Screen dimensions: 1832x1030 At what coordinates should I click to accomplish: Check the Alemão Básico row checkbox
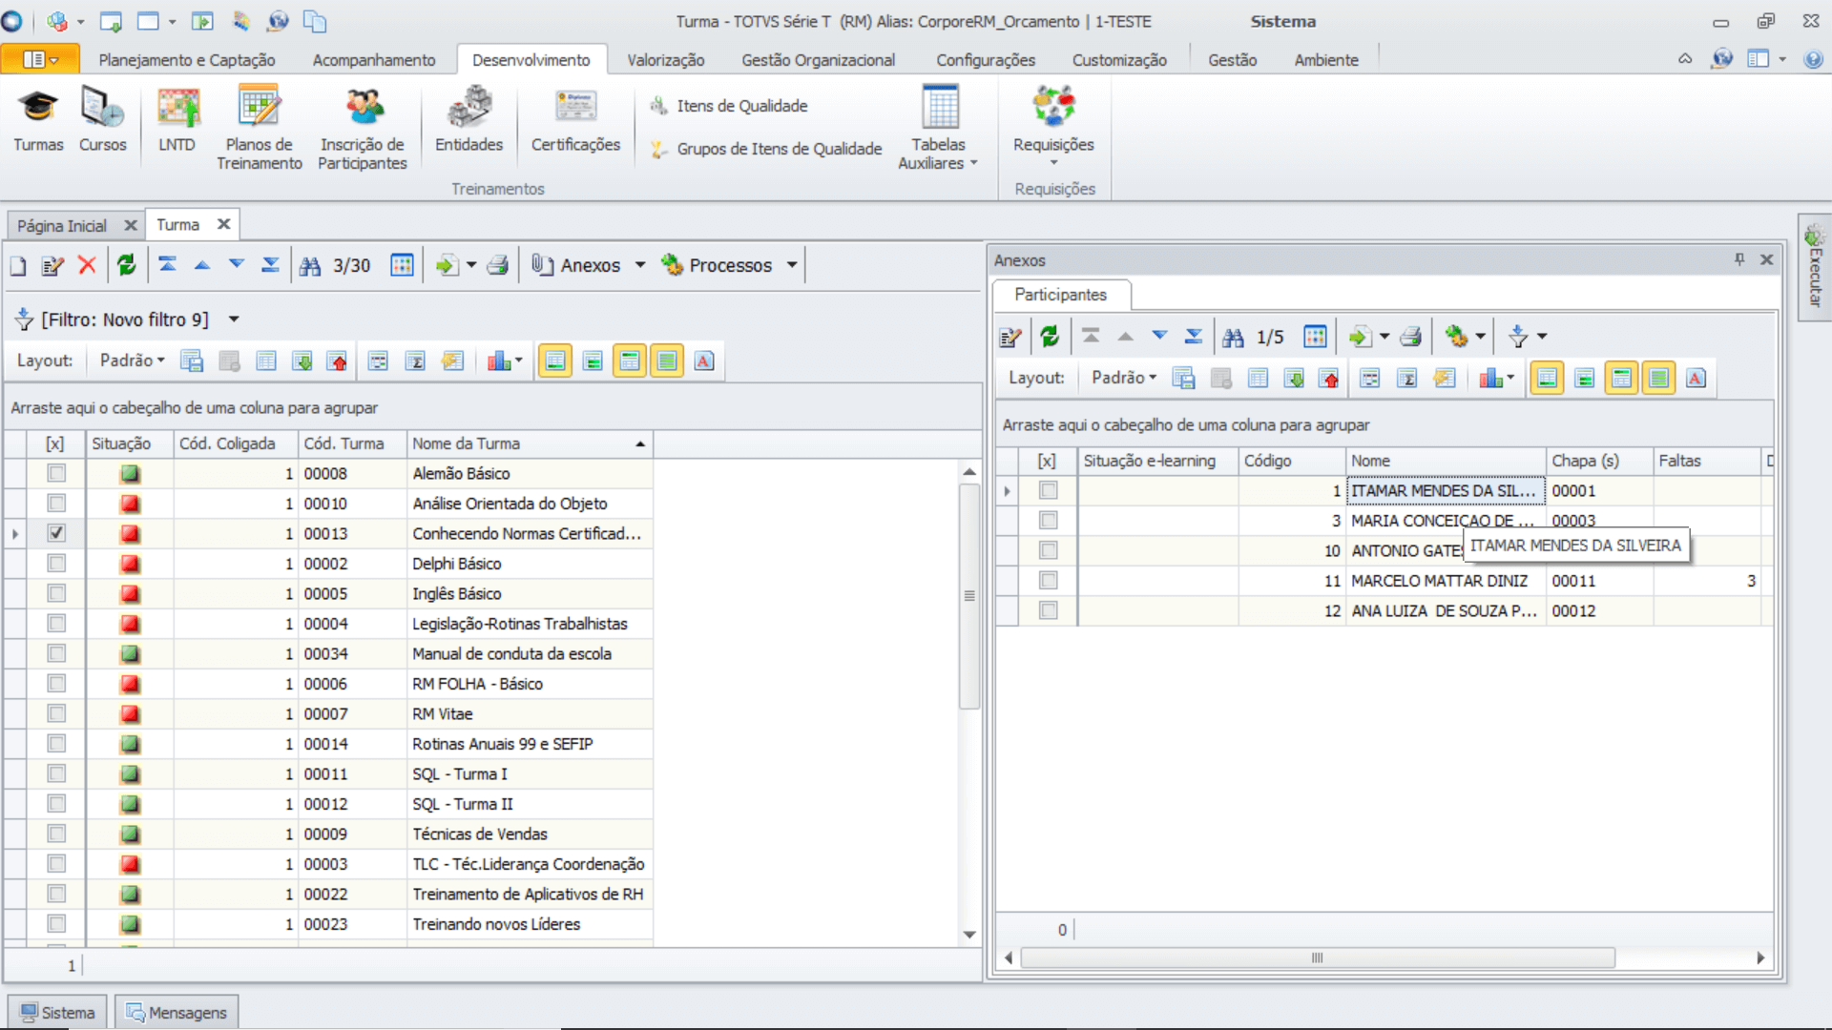(56, 473)
